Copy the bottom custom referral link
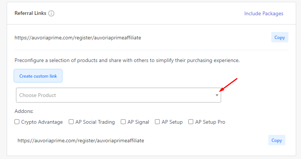Viewport: 301px width, 159px height. coord(276,140)
